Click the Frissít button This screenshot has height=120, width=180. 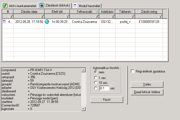(107, 100)
